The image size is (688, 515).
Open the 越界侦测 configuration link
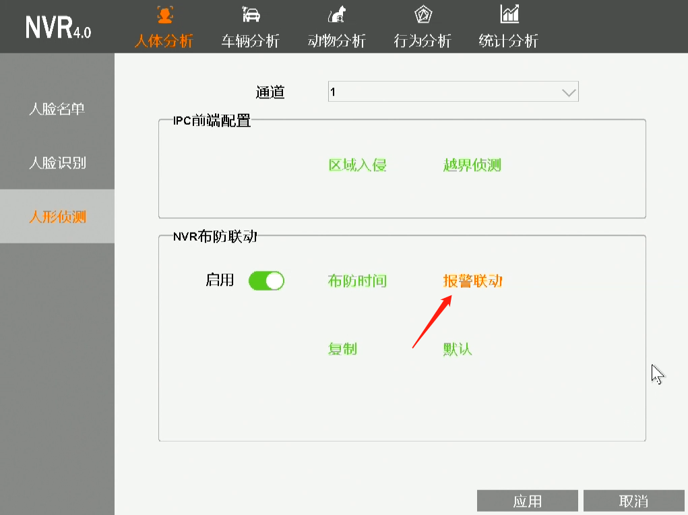[x=472, y=165]
